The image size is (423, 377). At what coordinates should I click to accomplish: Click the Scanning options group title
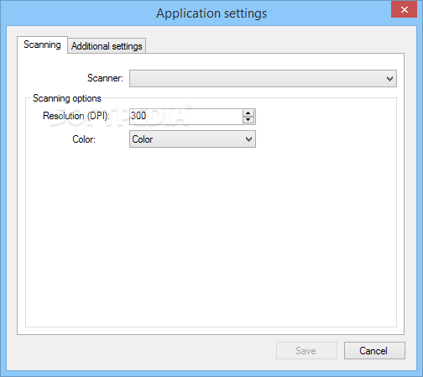click(x=67, y=98)
